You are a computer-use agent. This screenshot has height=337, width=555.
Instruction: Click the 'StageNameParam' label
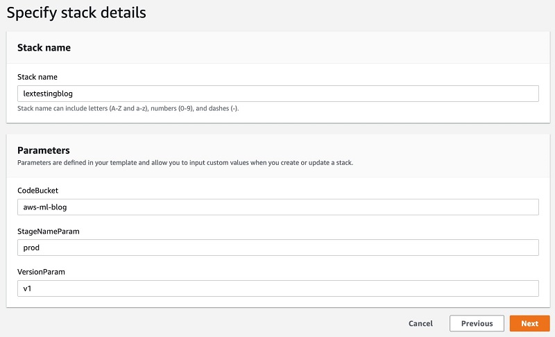(48, 232)
